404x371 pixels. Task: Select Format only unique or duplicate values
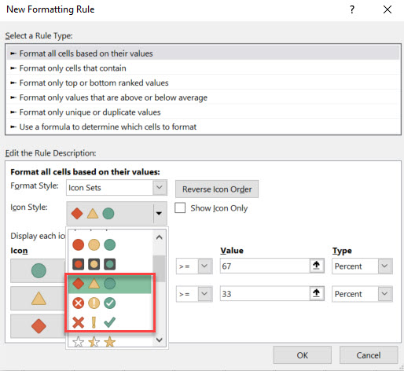pos(203,112)
